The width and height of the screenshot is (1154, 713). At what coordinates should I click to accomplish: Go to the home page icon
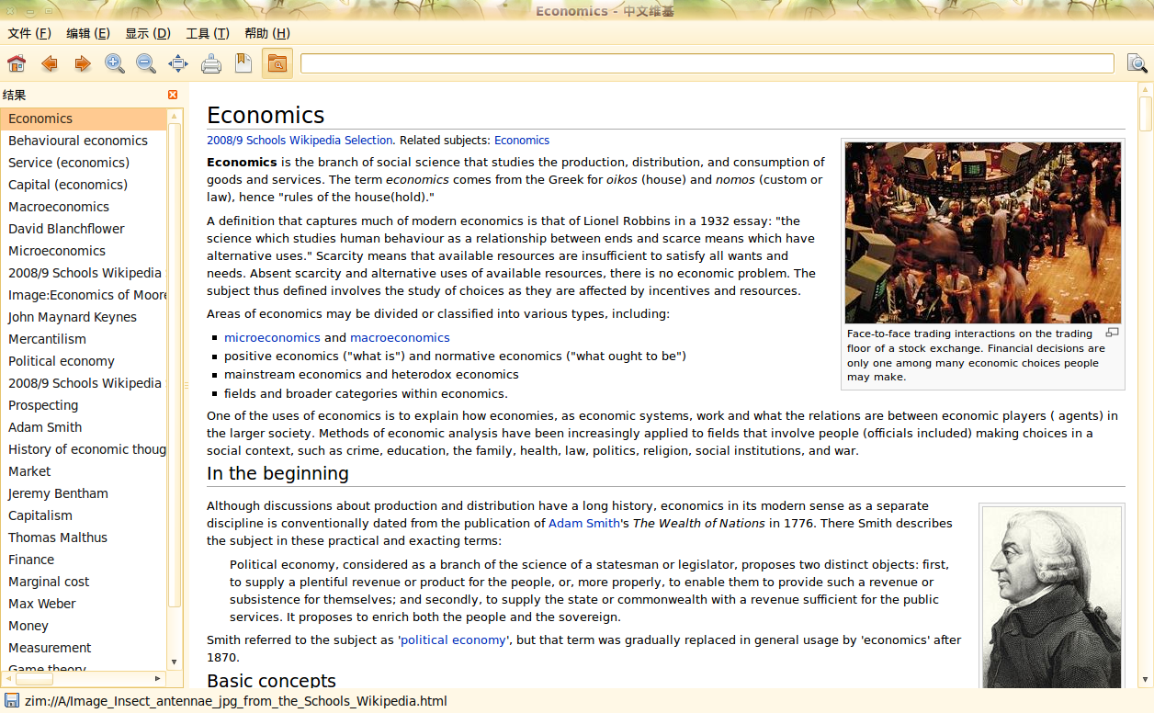point(17,63)
